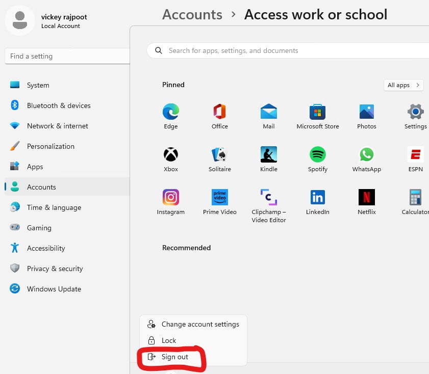Choose Change account settings from menu

tap(193, 324)
